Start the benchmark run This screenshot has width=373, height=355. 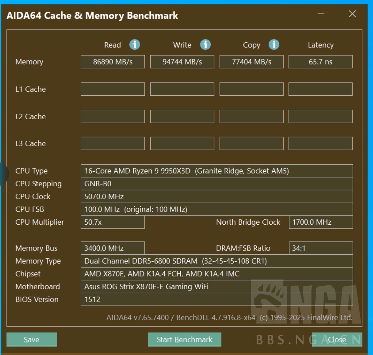pos(184,339)
